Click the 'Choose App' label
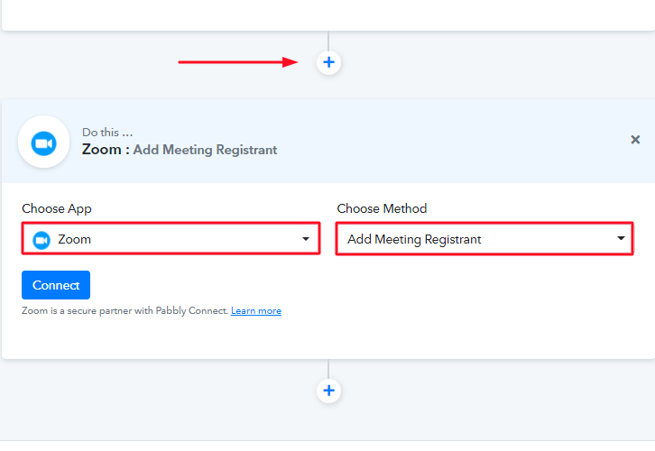This screenshot has width=655, height=451. coord(57,208)
